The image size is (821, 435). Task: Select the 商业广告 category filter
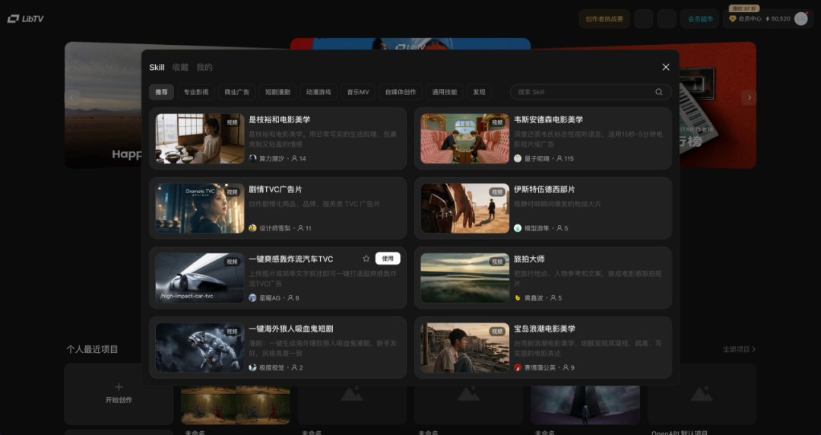pyautogui.click(x=236, y=92)
